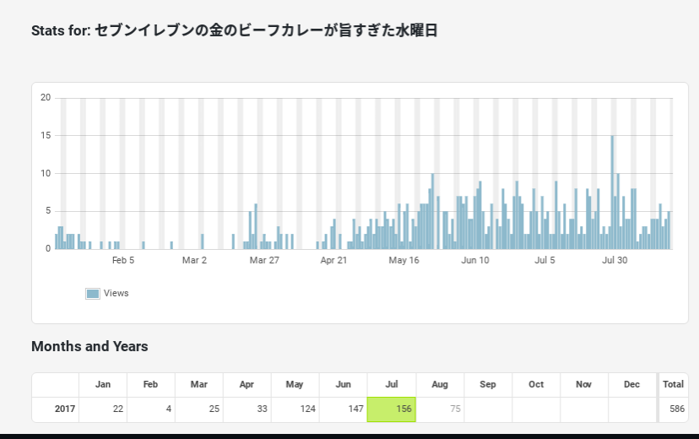
Task: Select the Aug value 75 cell
Action: [x=440, y=409]
